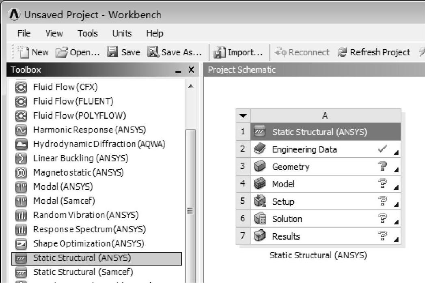
Task: Click the Model cell status indicator
Action: point(382,184)
